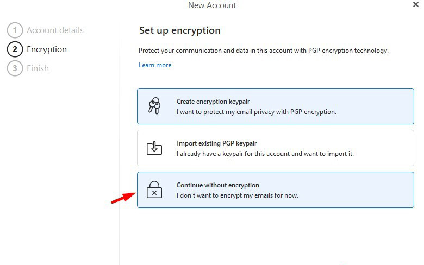Viewport: 424px width, 265px height.
Task: Click the PGP encryption technology description paragraph
Action: tap(264, 51)
